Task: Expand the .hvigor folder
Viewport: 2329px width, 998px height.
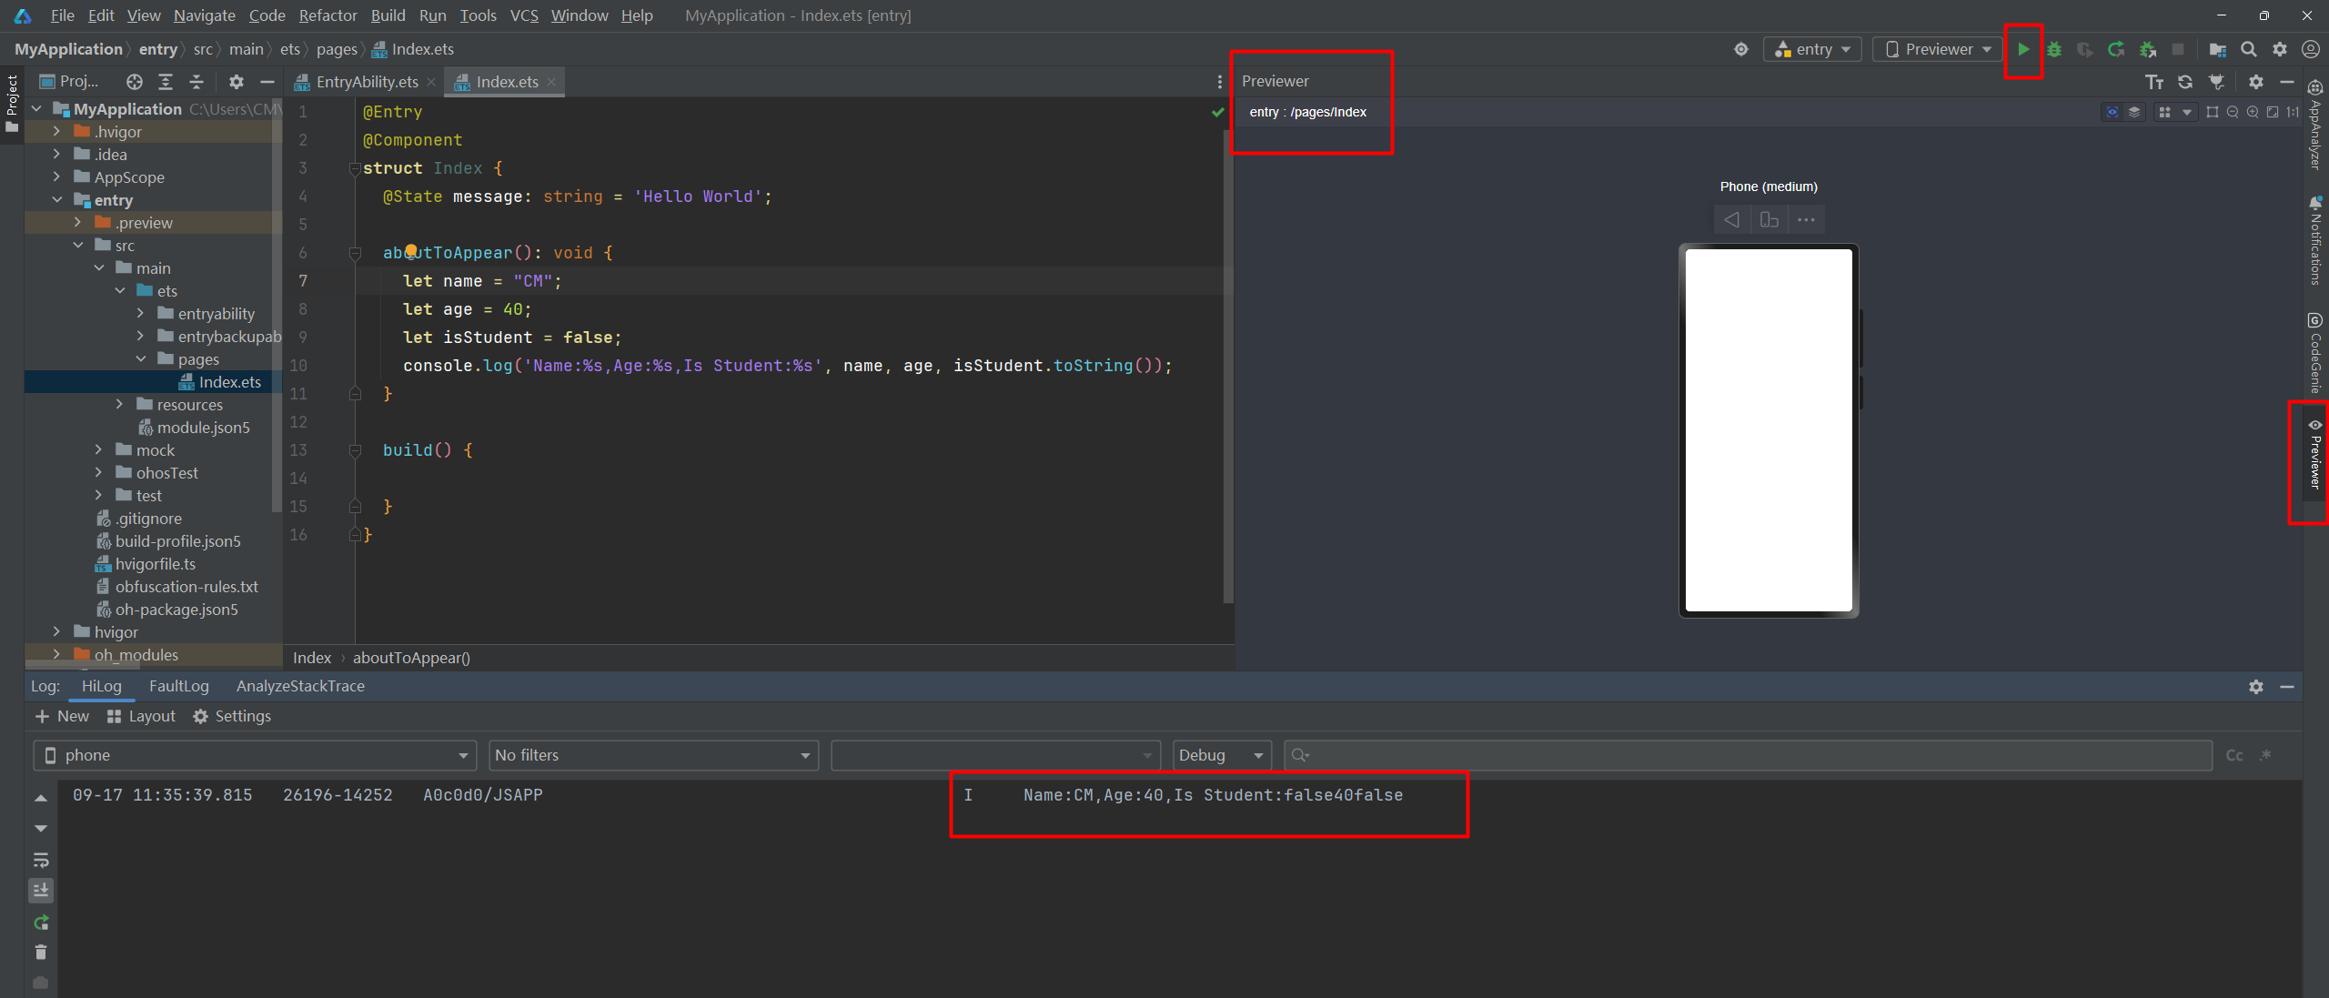Action: point(56,132)
